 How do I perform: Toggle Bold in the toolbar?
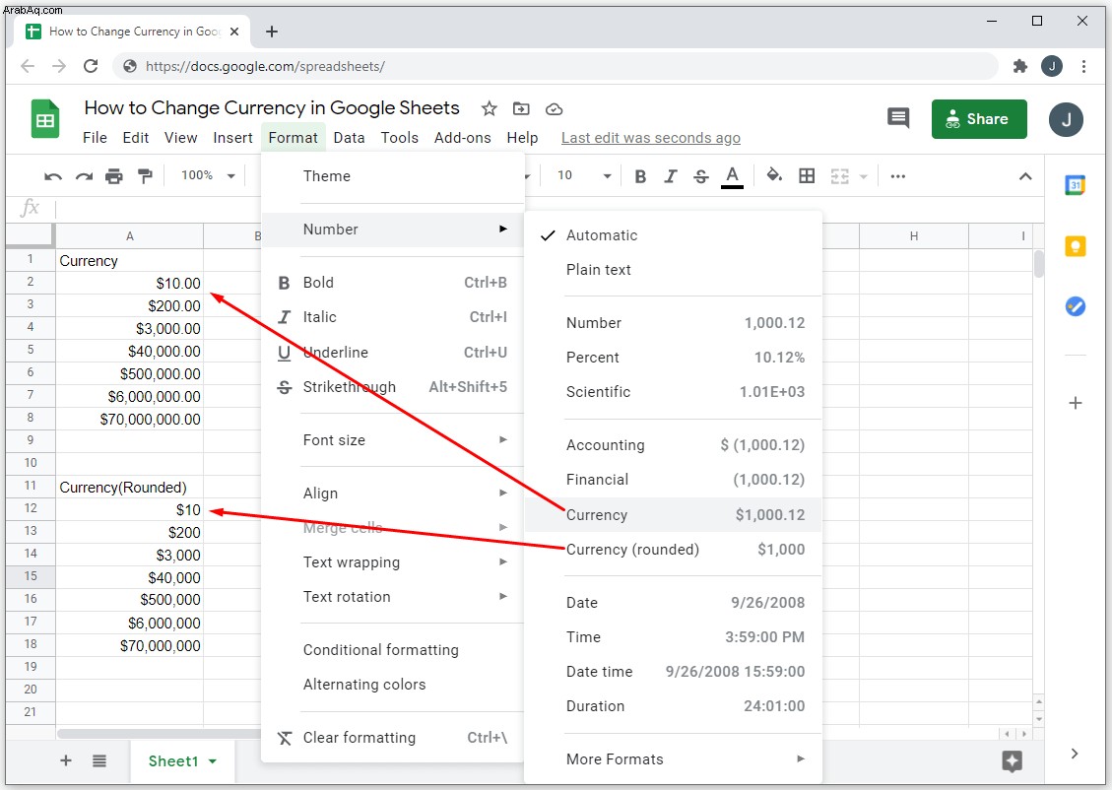(640, 176)
